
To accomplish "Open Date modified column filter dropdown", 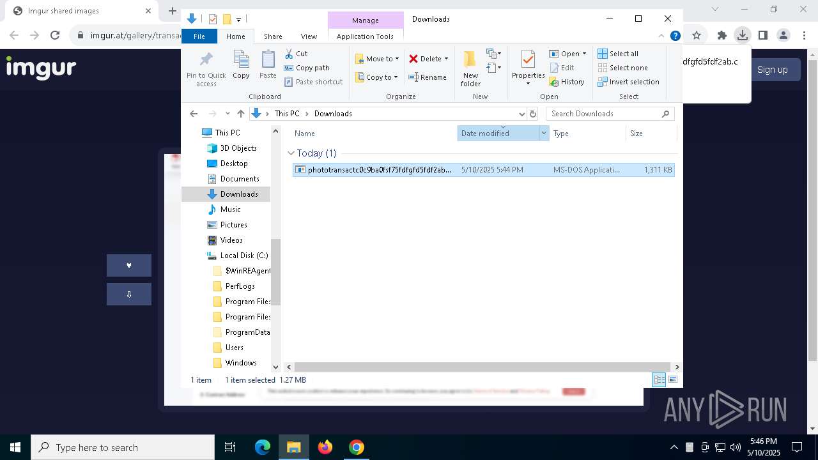I will [x=544, y=133].
